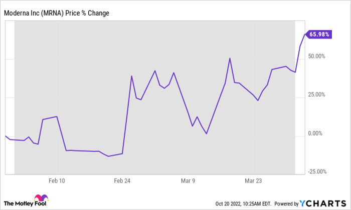
Task: Click the line's starting point at far left
Action: (5, 136)
